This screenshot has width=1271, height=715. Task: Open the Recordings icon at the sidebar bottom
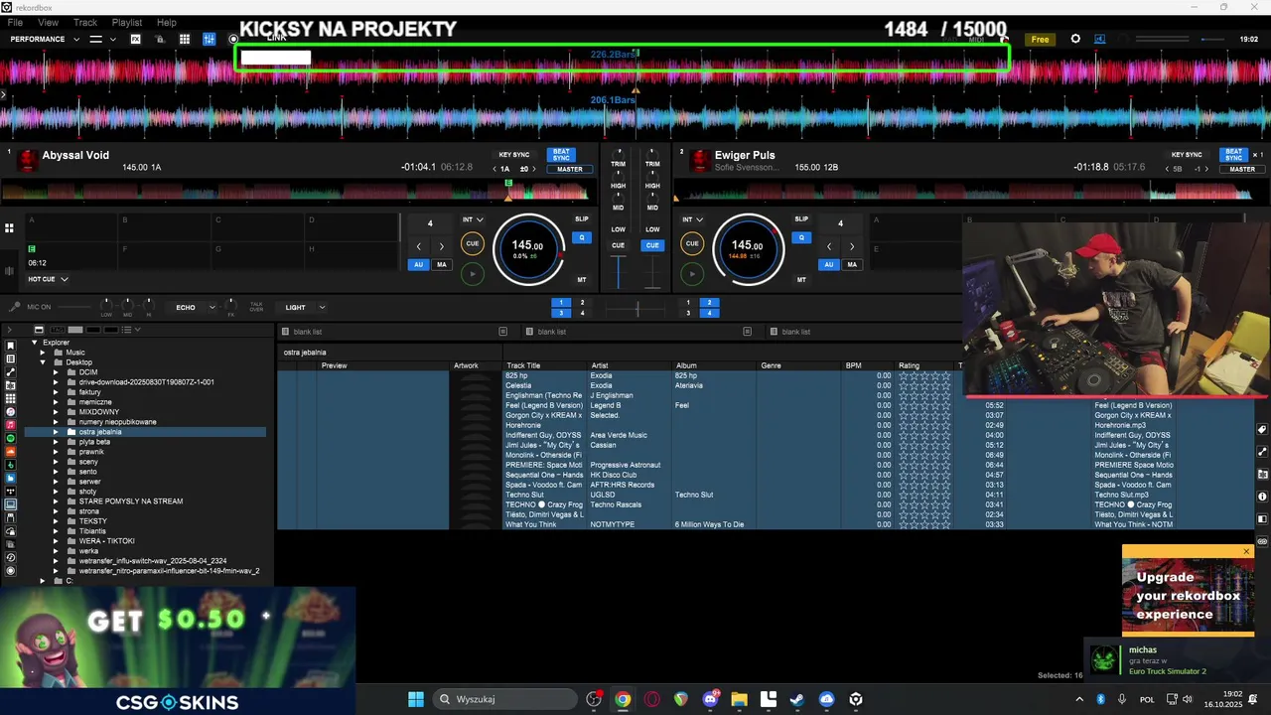11,571
